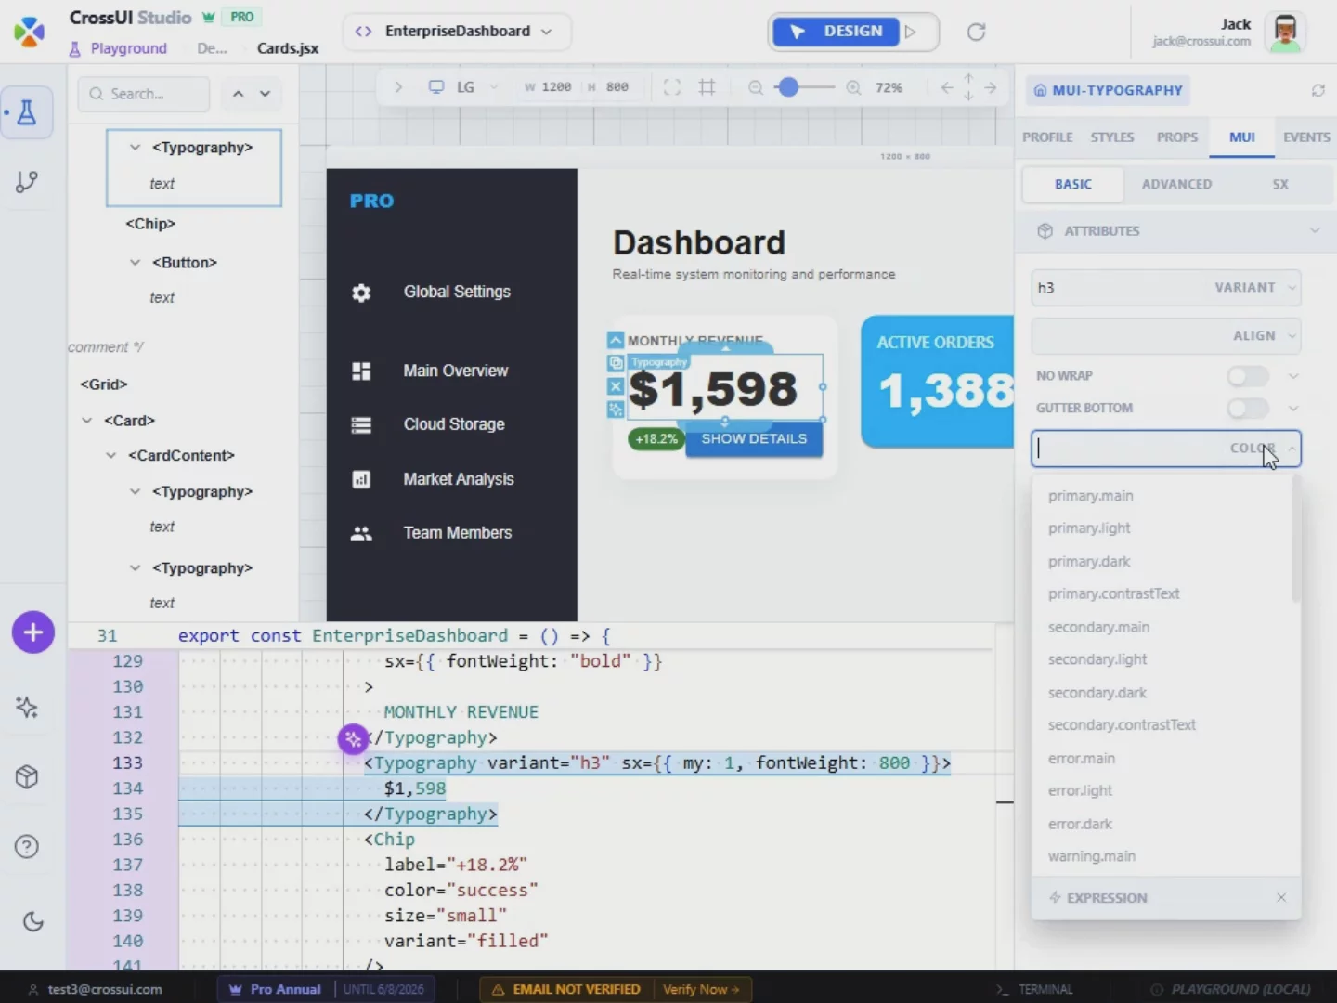This screenshot has width=1337, height=1003.
Task: Select primary.main color option
Action: (x=1091, y=496)
